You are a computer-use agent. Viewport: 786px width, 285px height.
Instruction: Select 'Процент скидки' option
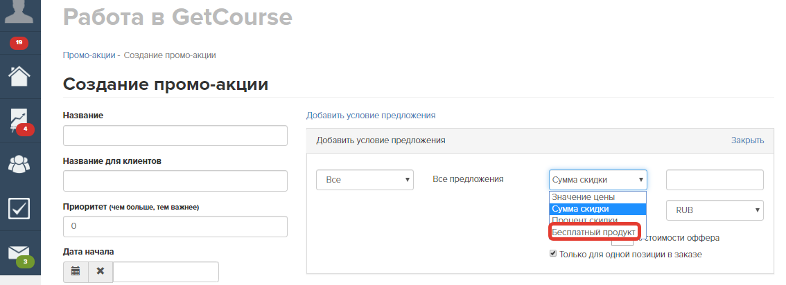597,220
